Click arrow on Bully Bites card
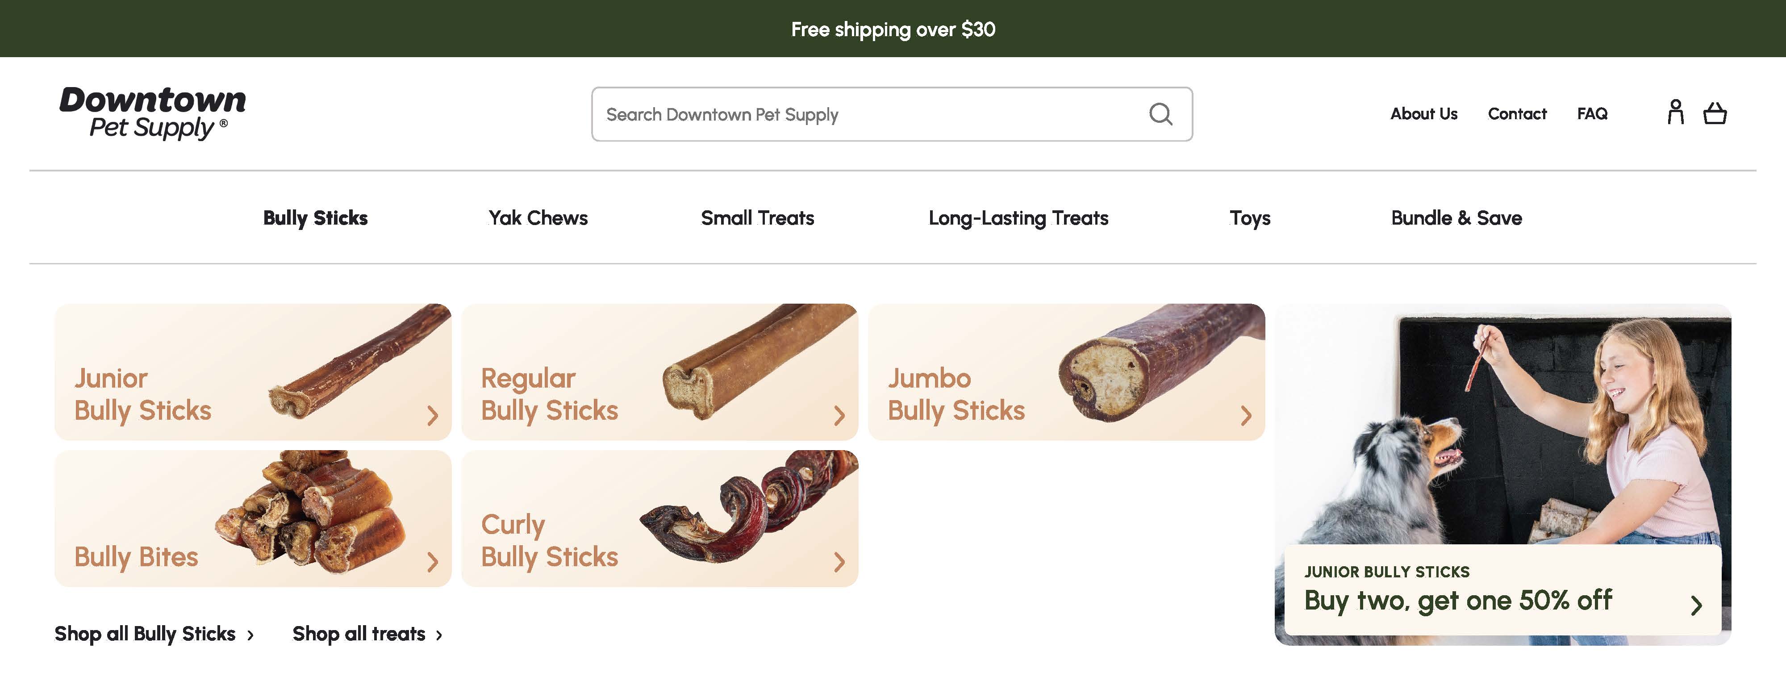 click(433, 562)
